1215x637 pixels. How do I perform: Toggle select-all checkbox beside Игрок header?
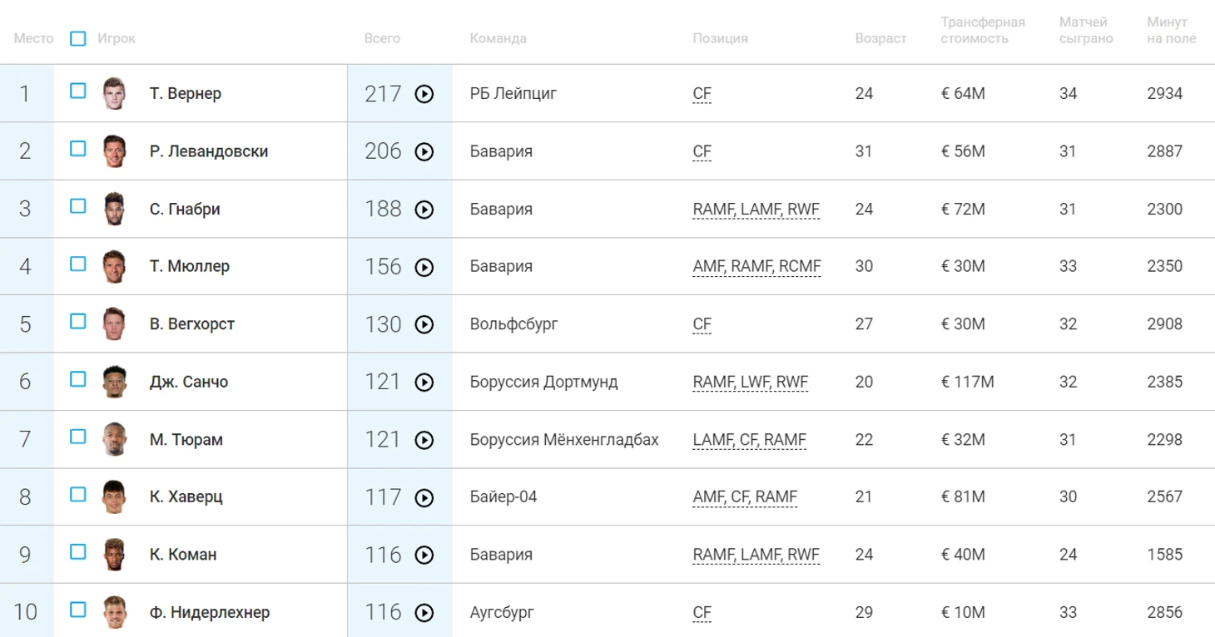click(78, 38)
